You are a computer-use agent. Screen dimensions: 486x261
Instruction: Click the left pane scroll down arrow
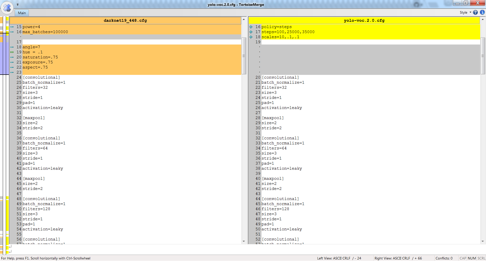click(x=244, y=241)
